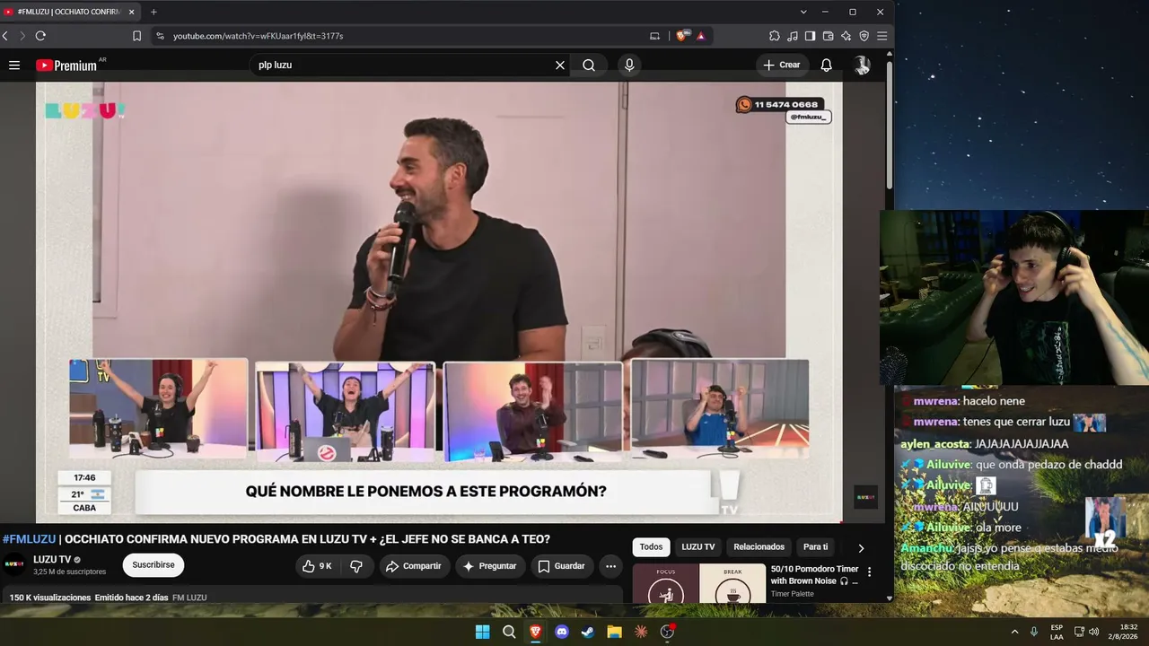Open OBS Studio from the taskbar
This screenshot has height=646, width=1149.
coord(667,632)
